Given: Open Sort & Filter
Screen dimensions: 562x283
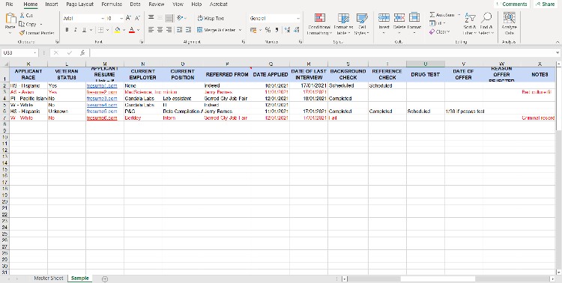Looking at the screenshot, I should (470, 24).
